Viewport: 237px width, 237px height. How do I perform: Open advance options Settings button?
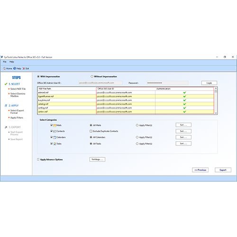(x=97, y=159)
